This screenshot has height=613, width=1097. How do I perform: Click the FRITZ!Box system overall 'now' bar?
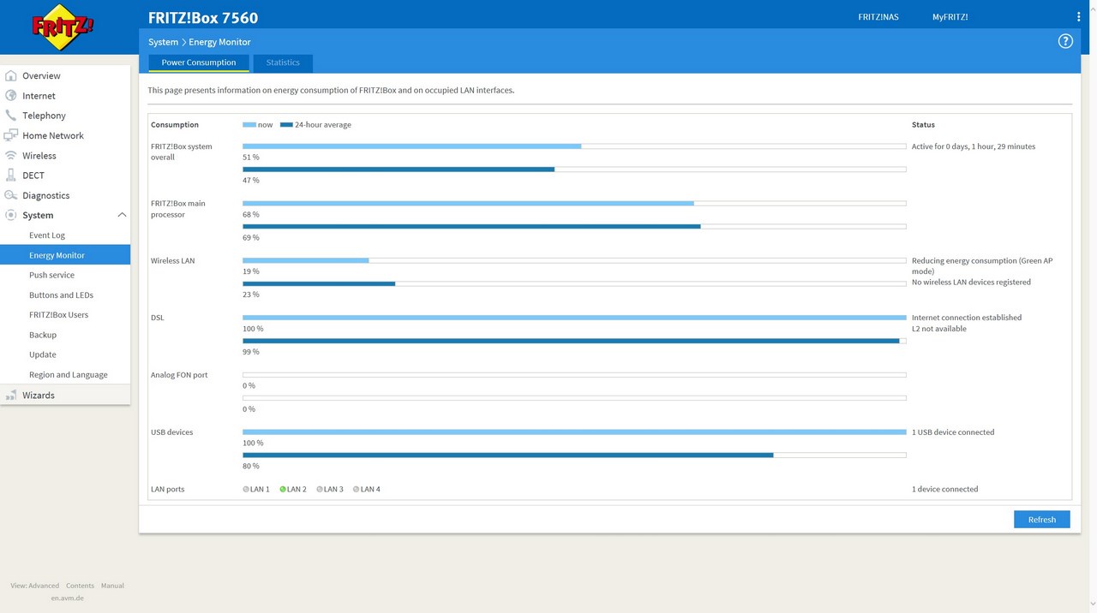[x=574, y=146]
